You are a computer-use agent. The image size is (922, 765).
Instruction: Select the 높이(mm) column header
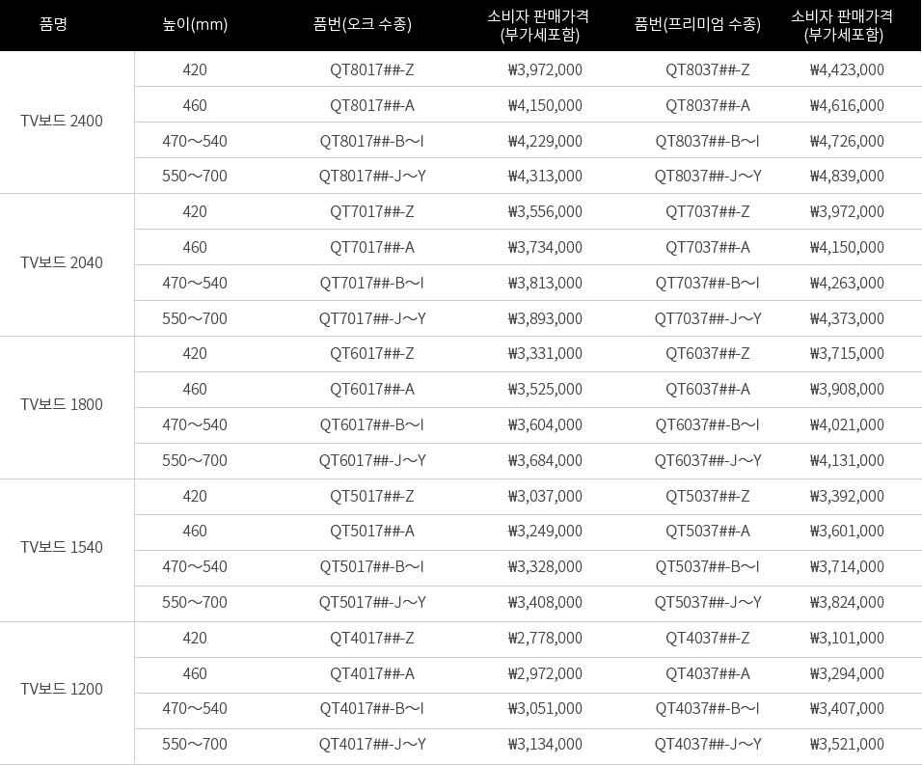(x=195, y=24)
